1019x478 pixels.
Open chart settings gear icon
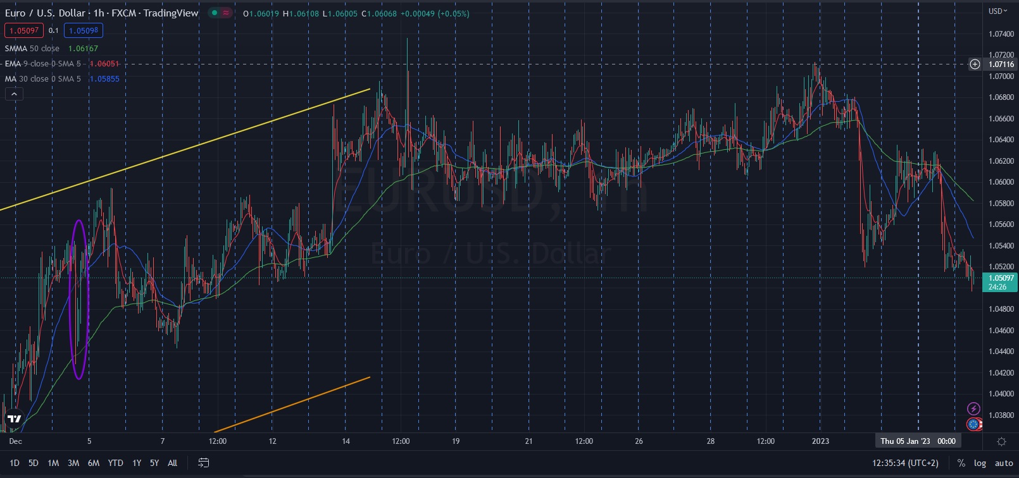click(x=1001, y=441)
